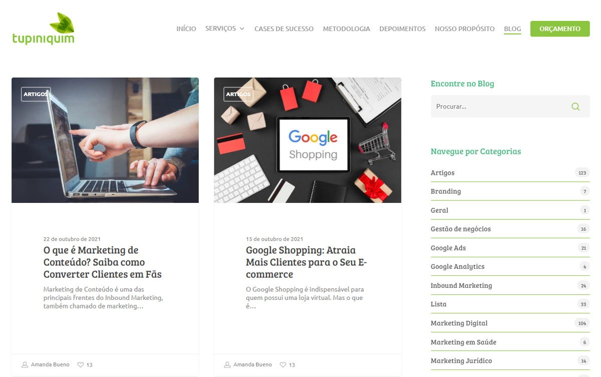Like the Marketing de Conteúdo post heart

[80, 365]
